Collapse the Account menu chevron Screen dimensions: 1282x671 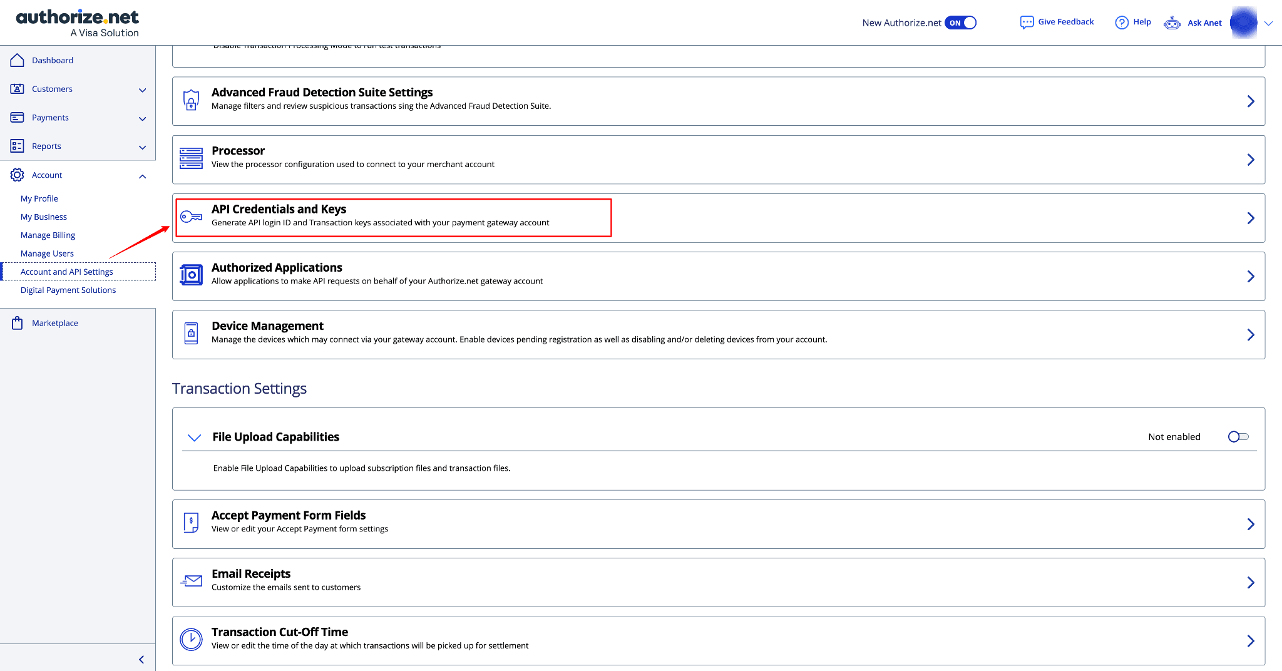142,177
